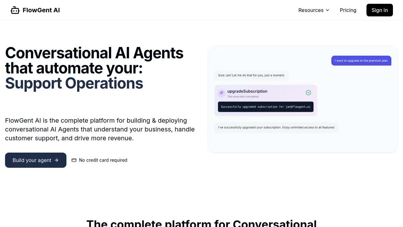This screenshot has width=403, height=227.
Task: Click the 'Successfully upgraded subscription' code block
Action: pyautogui.click(x=265, y=107)
